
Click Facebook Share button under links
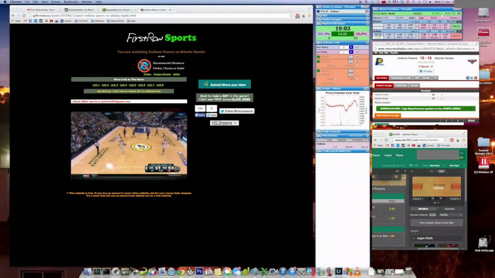200,115
